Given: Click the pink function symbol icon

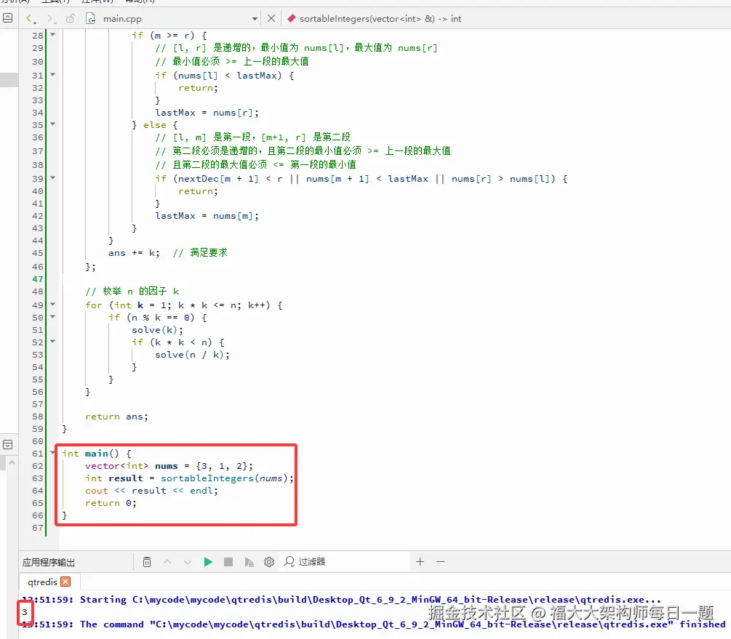Looking at the screenshot, I should click(292, 19).
